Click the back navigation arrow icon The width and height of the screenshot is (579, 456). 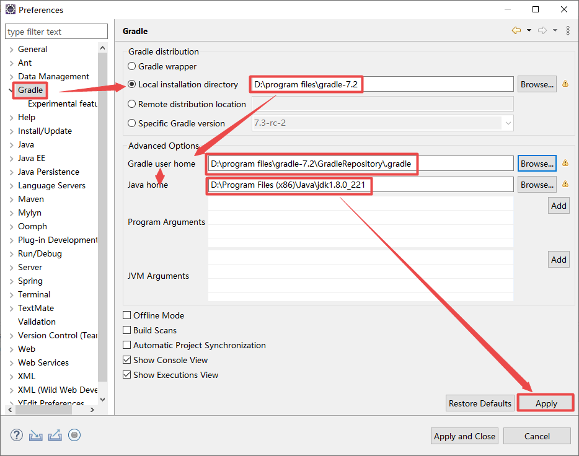pyautogui.click(x=516, y=30)
